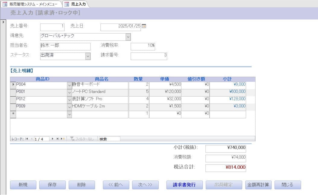The height and width of the screenshot is (195, 318).
Task: Select the row selector for P012
Action: click(x=13, y=100)
